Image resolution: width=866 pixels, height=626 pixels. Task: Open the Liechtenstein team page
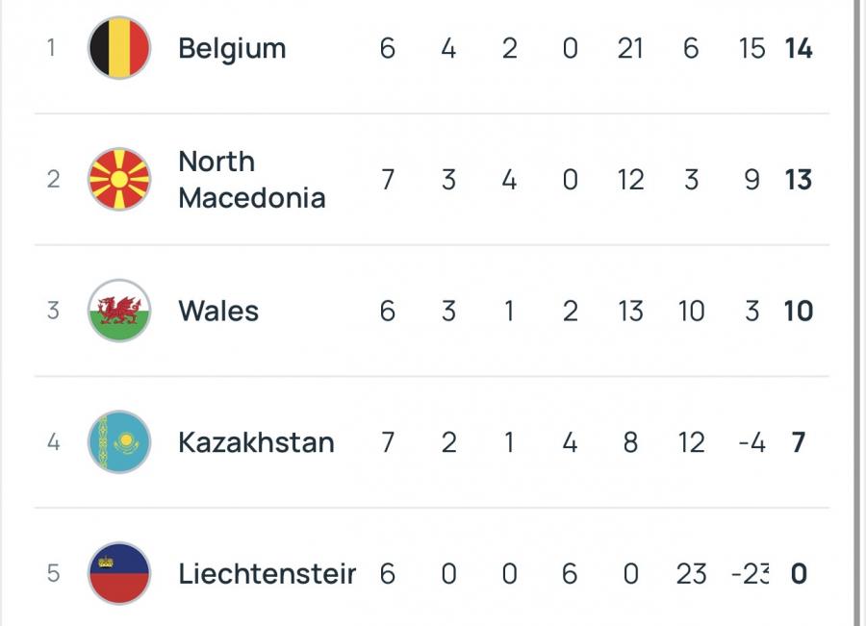(x=267, y=574)
